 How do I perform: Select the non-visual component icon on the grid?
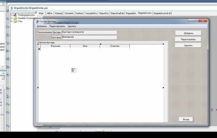coord(73,70)
